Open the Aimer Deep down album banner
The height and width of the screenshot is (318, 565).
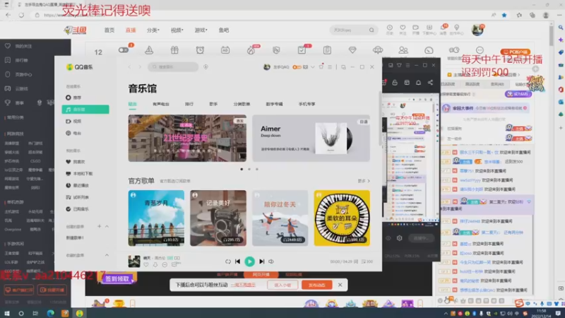(x=311, y=138)
